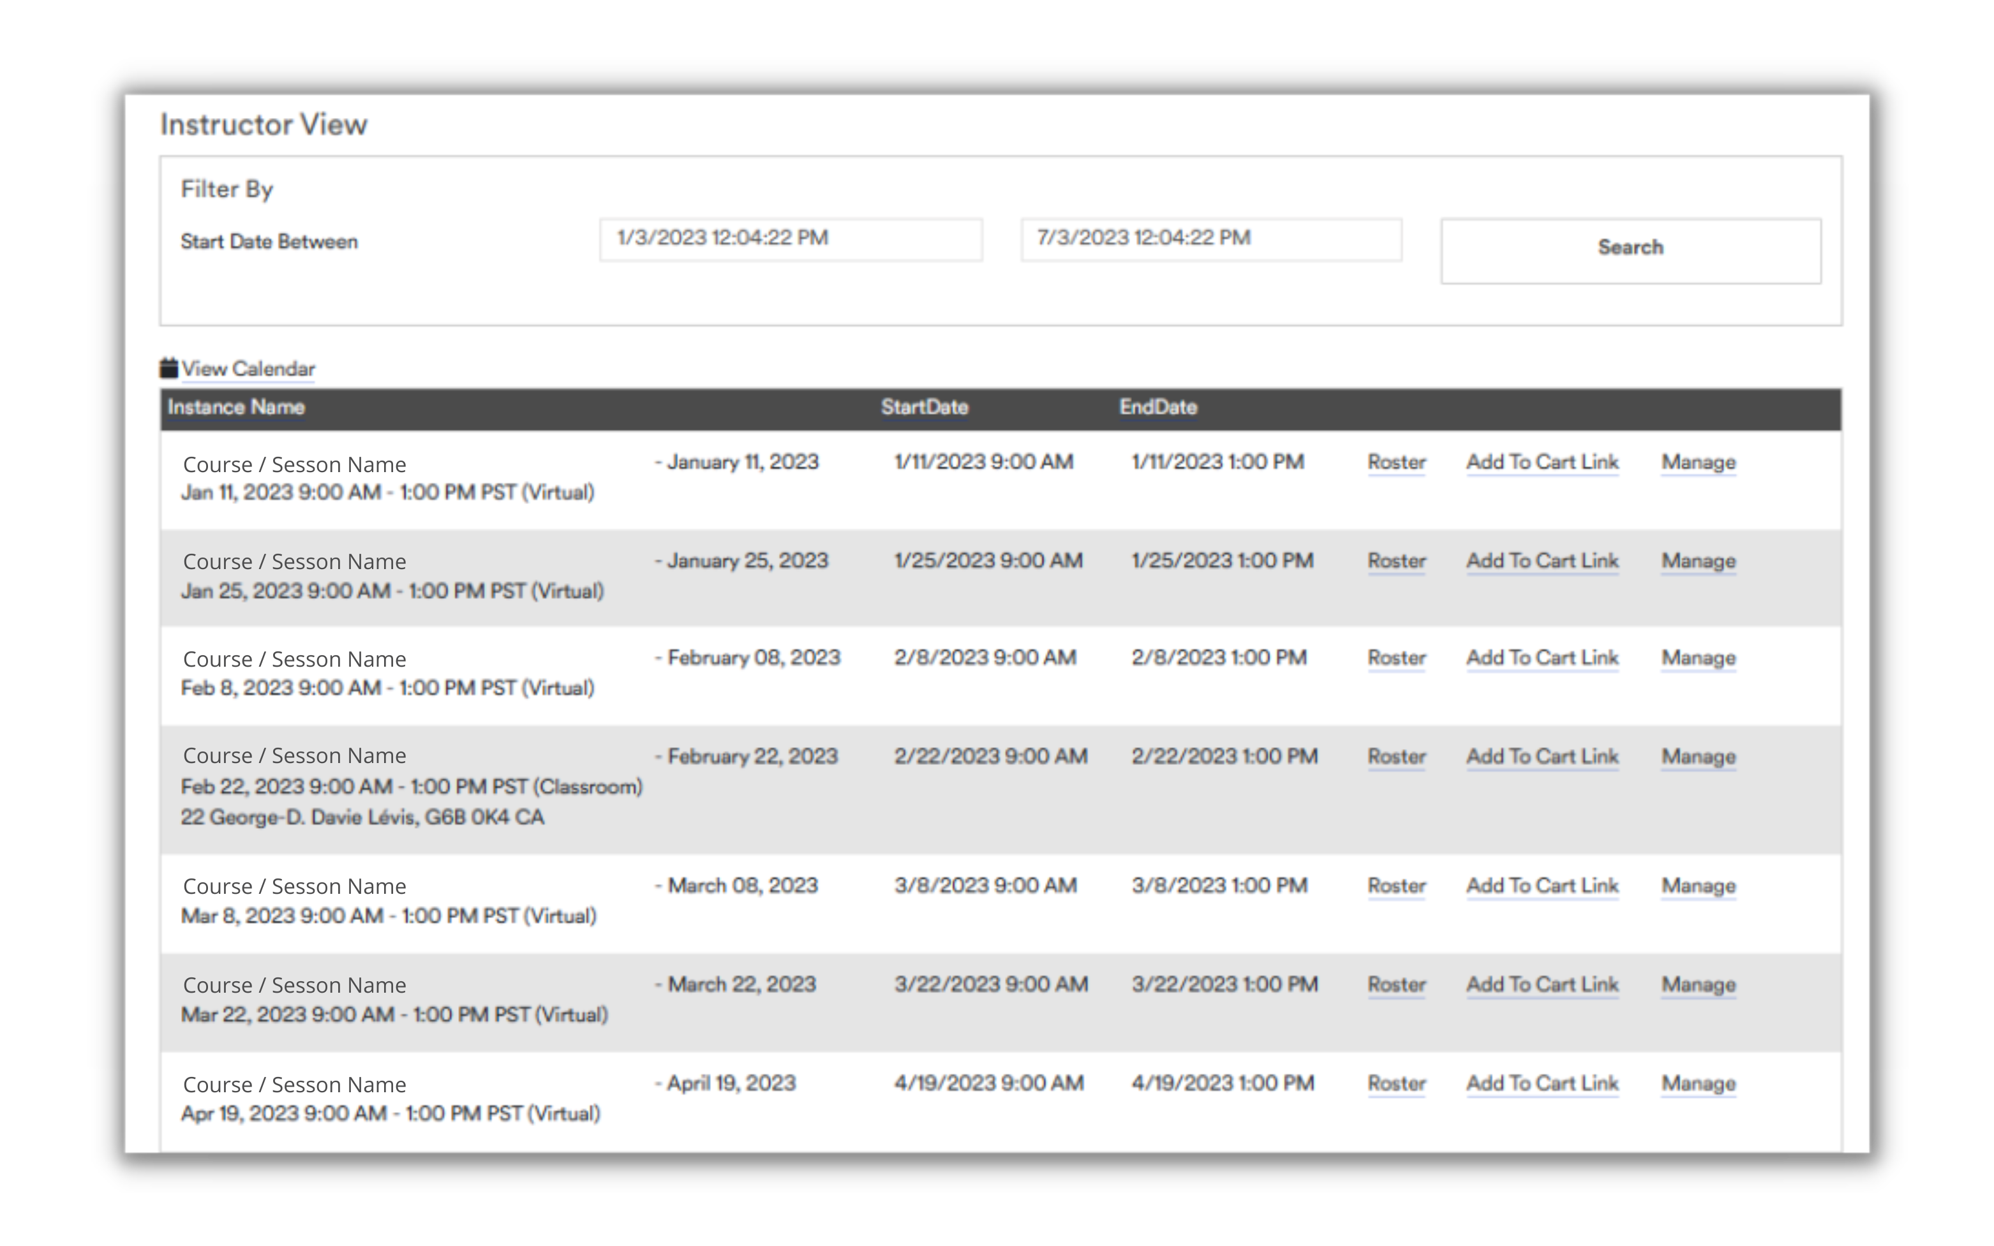Screen dimensions: 1994x1246
Task: Click the start date cell 1/11/2023 9:00 AM
Action: point(984,463)
